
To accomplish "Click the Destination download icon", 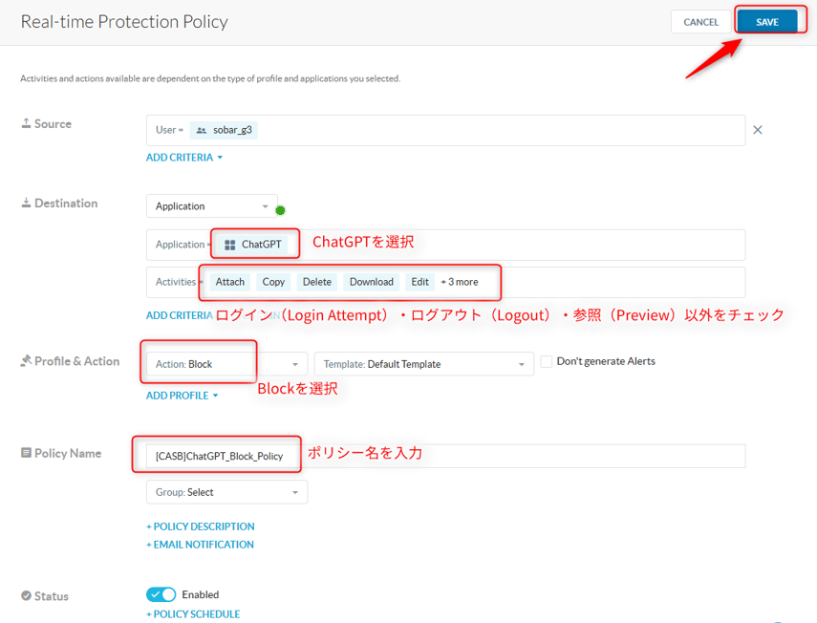I will [26, 203].
